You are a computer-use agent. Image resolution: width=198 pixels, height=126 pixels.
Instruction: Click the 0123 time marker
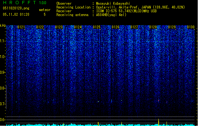[59, 27]
